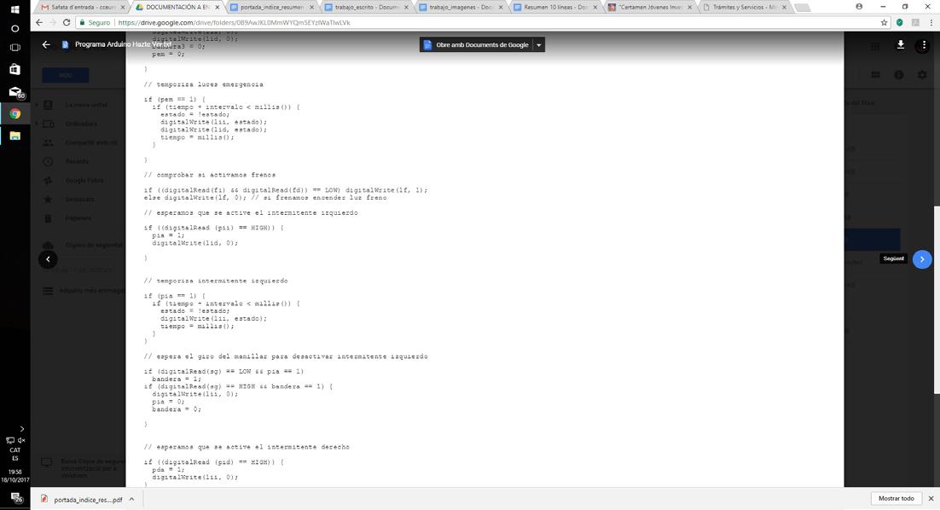Open the Microsoft Store taskbar icon
940x510 pixels.
tap(15, 70)
